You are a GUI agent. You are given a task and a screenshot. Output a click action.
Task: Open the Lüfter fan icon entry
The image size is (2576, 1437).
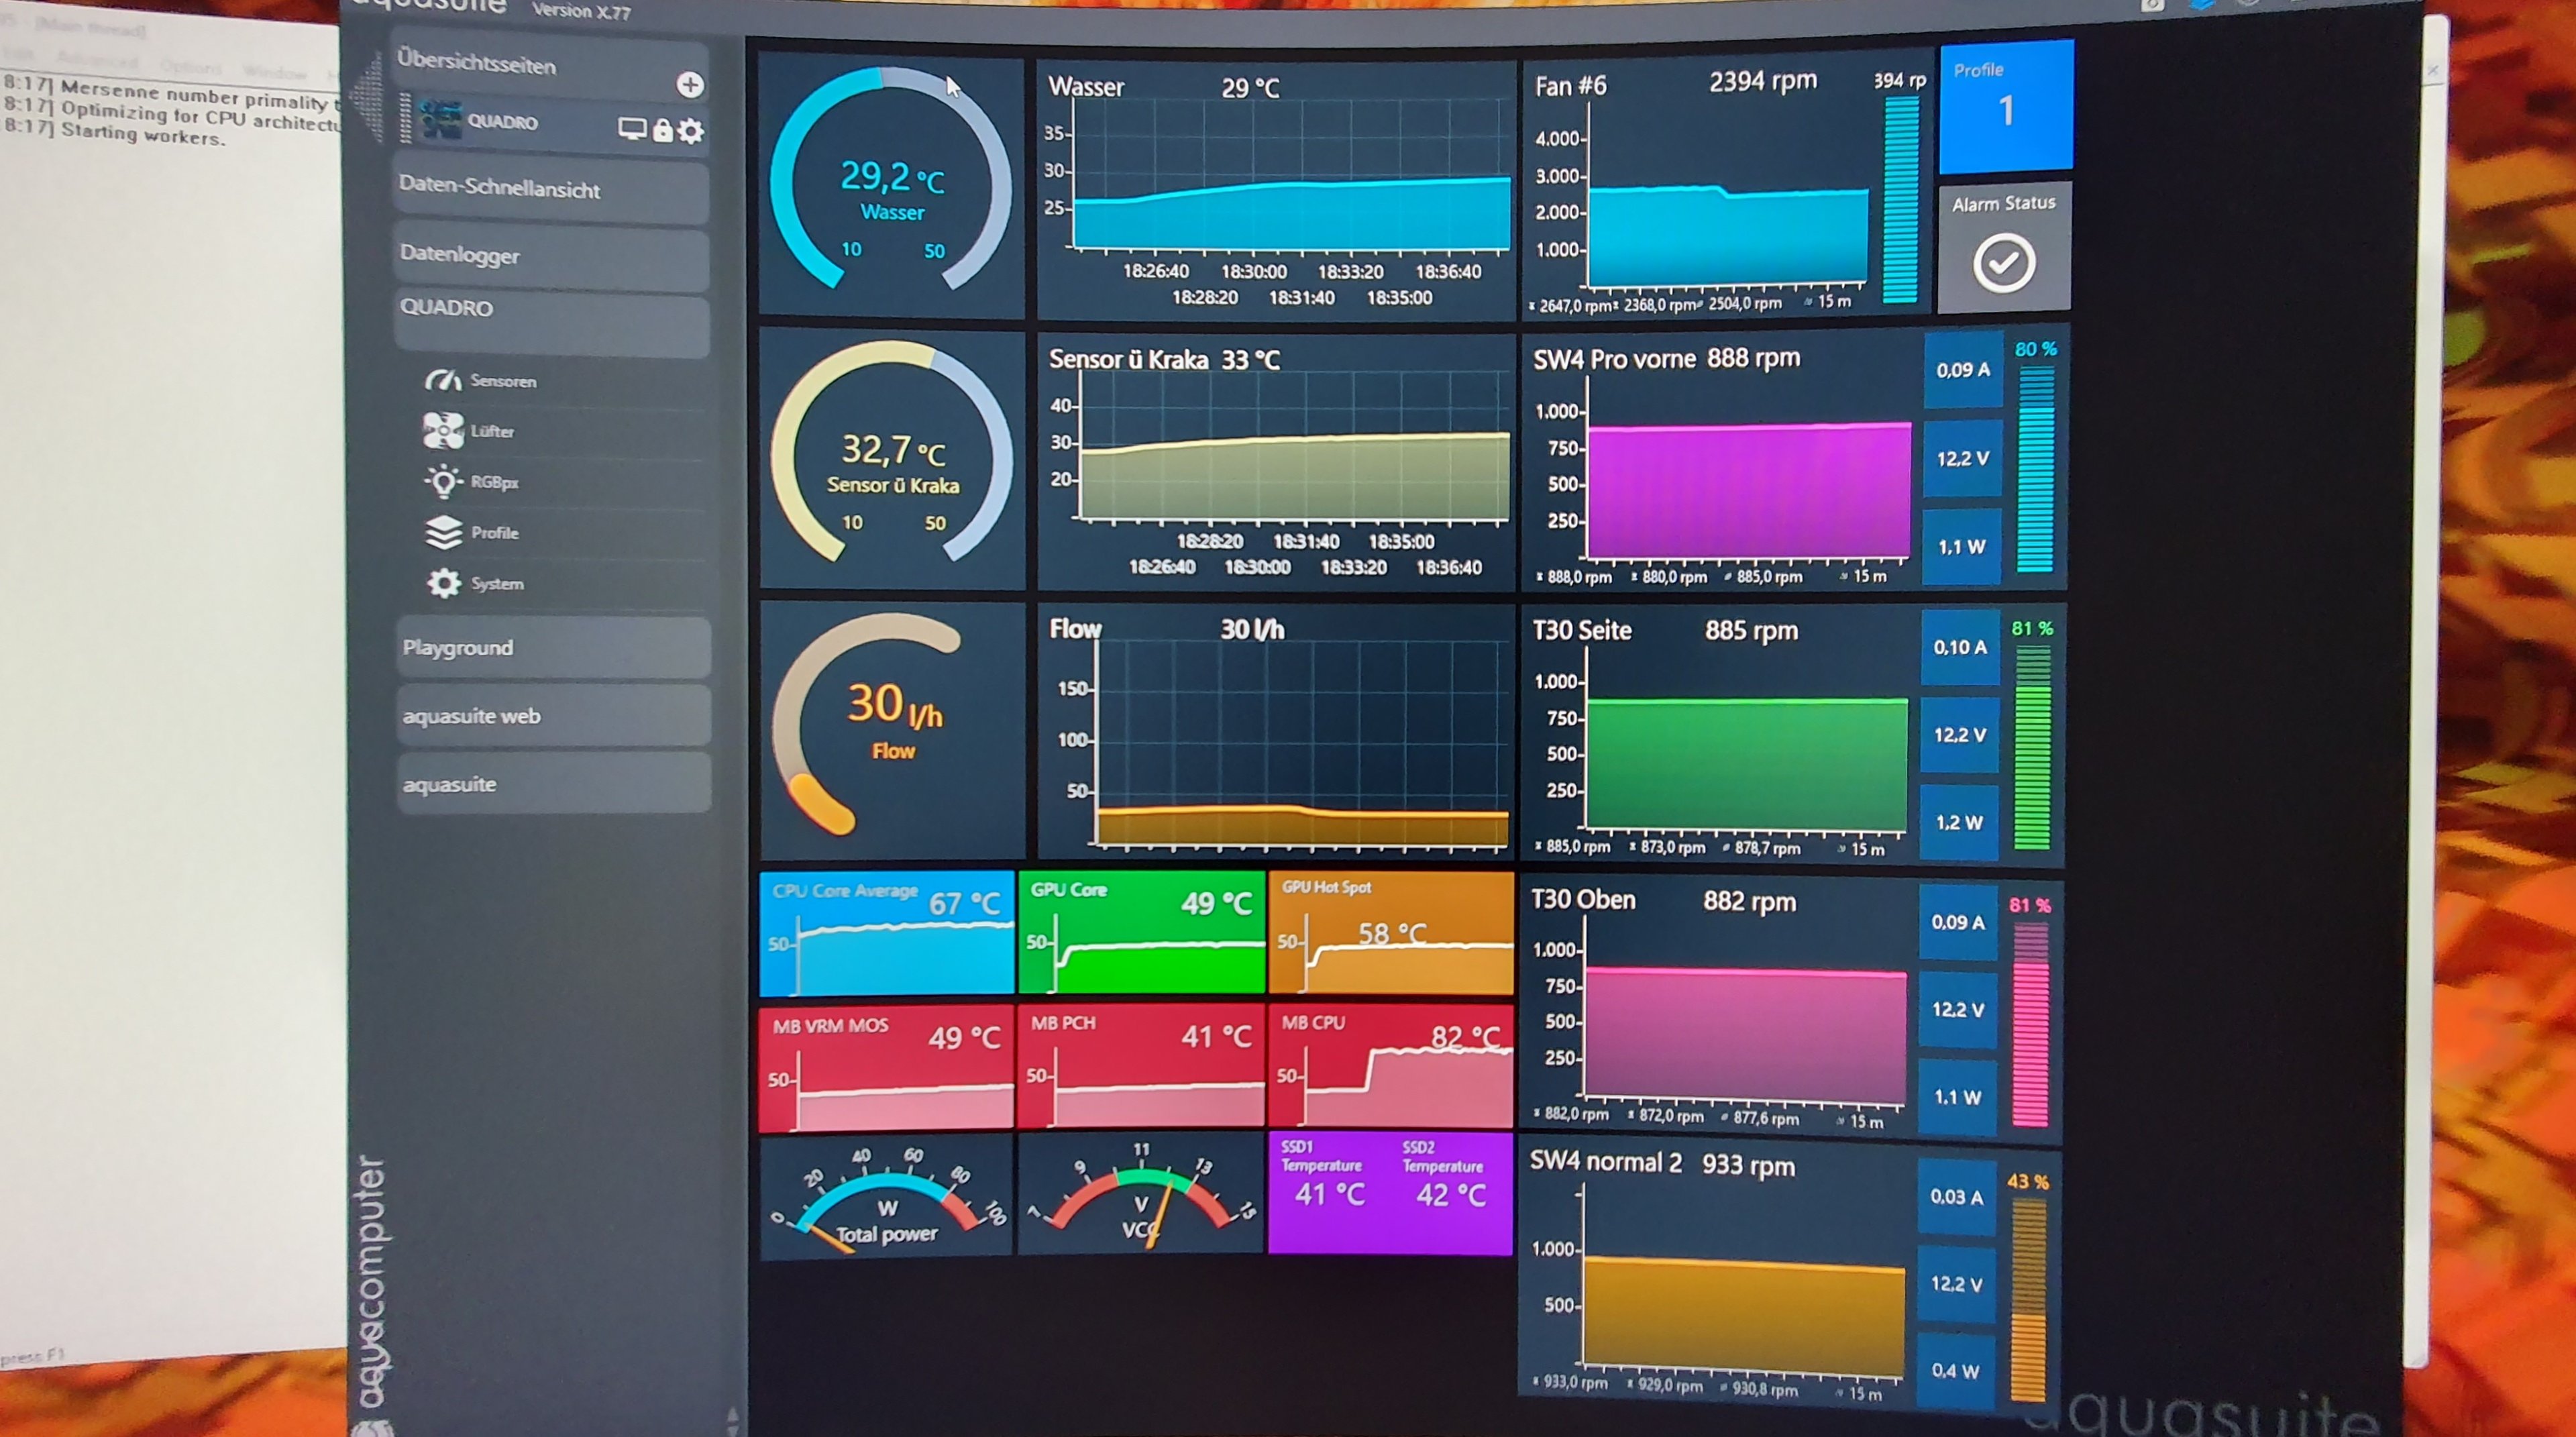point(443,431)
